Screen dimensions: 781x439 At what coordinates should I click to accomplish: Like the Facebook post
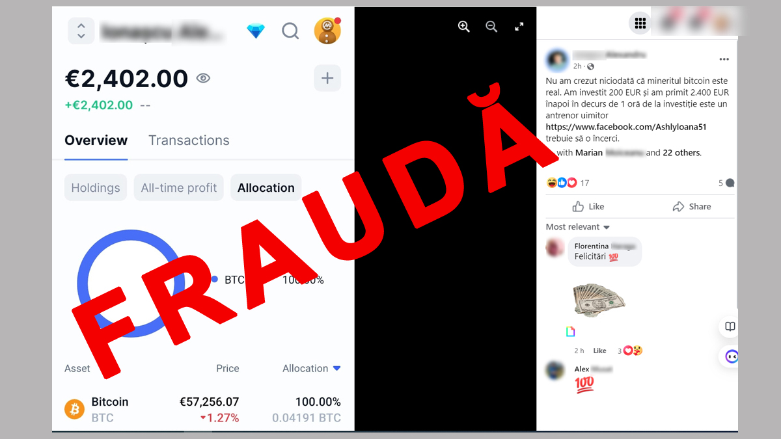pyautogui.click(x=588, y=206)
